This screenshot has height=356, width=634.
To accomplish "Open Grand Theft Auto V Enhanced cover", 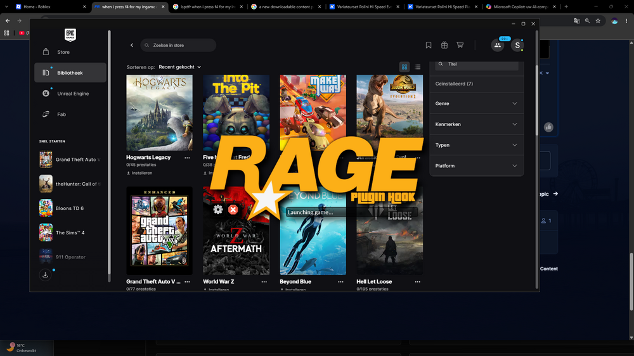I will 159,231.
